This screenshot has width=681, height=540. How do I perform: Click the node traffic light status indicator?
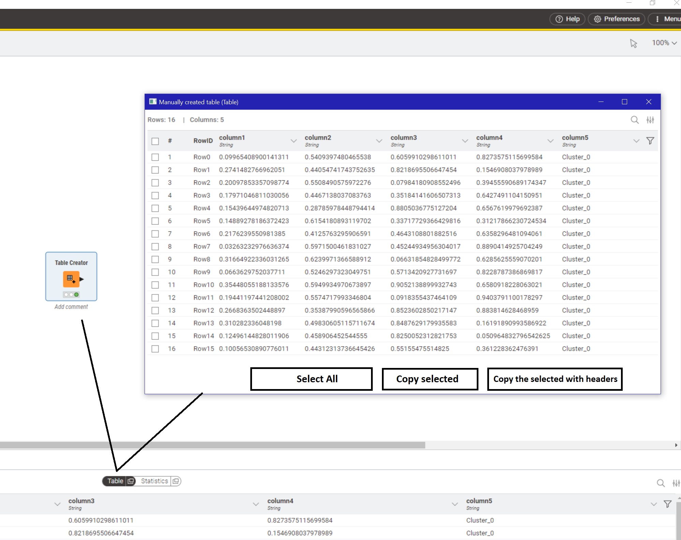pos(71,295)
